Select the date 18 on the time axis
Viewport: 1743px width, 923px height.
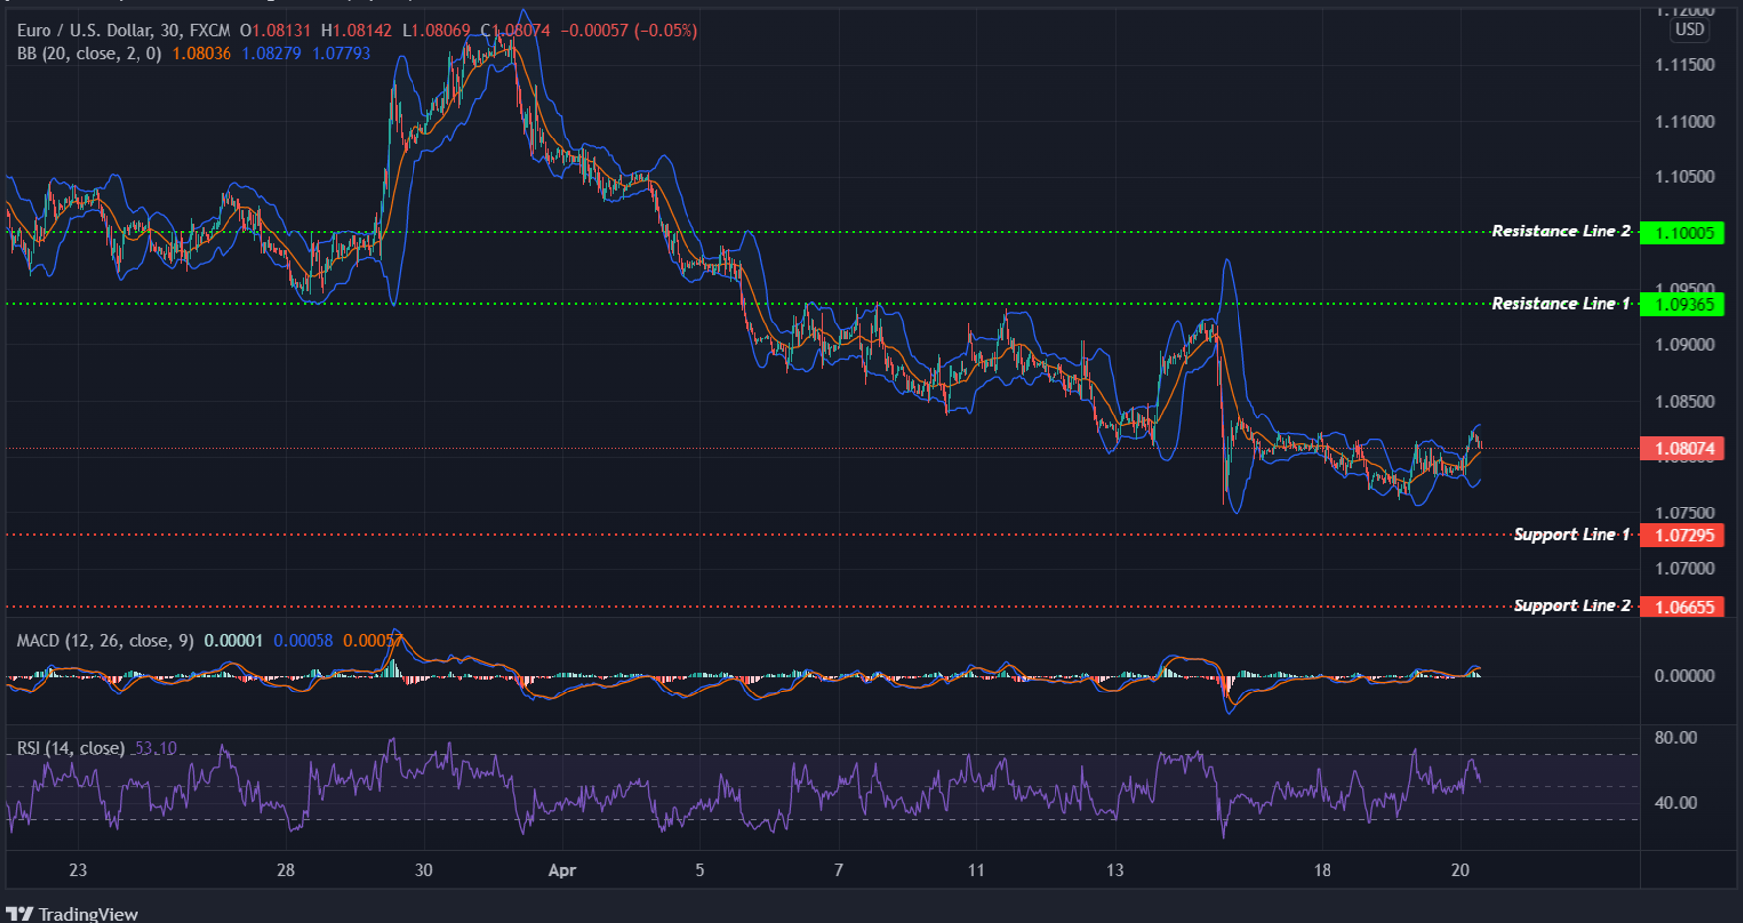pyautogui.click(x=1321, y=871)
